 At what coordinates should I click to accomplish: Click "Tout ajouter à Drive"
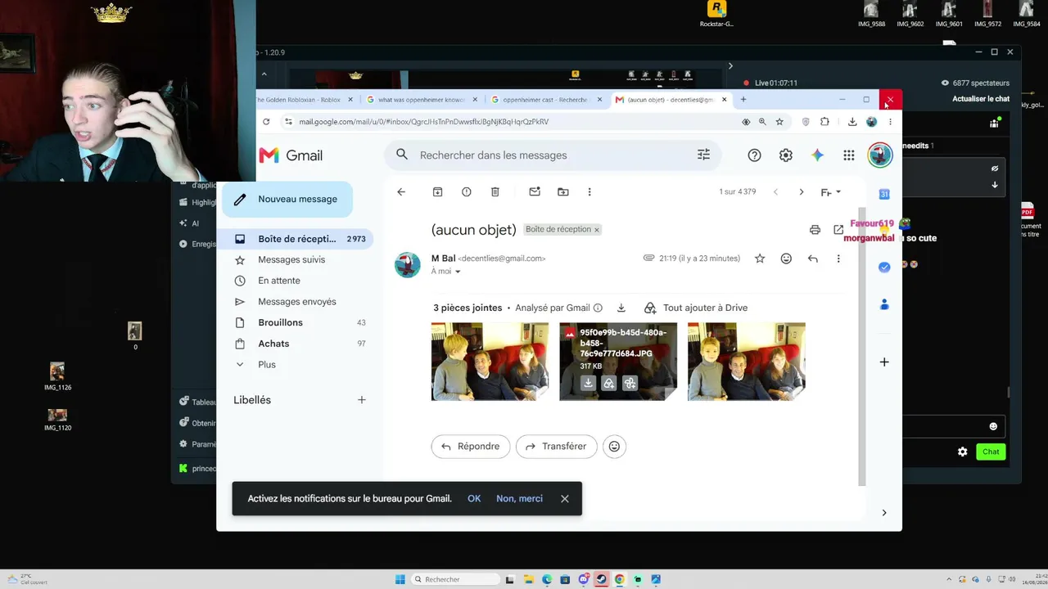tap(696, 308)
